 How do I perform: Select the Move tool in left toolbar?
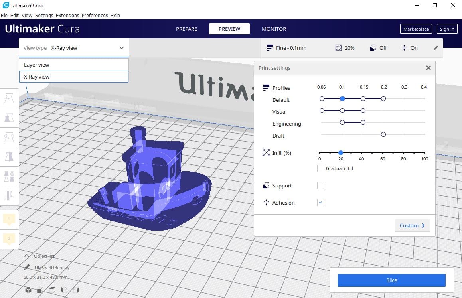[9, 98]
